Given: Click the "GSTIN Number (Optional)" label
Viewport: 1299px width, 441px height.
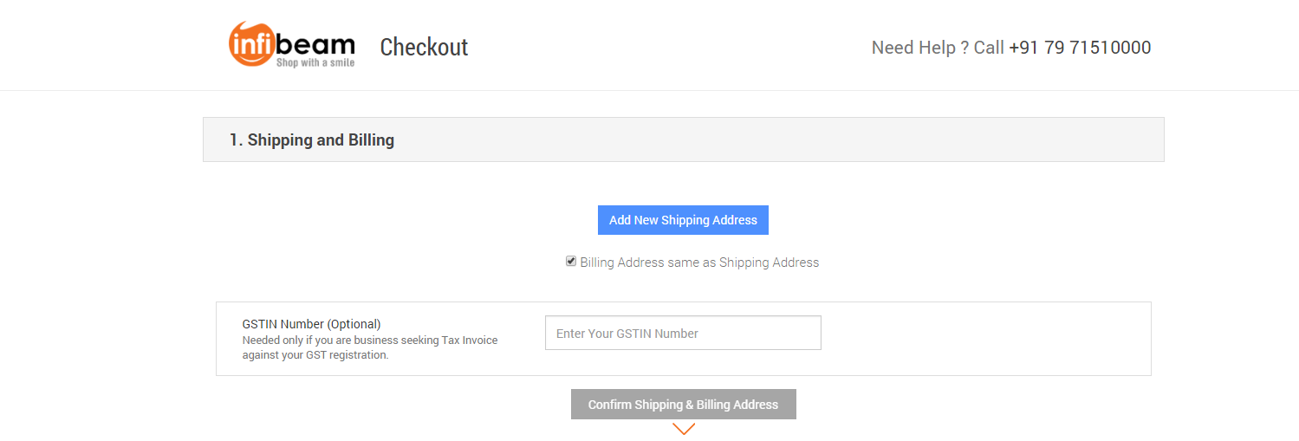Looking at the screenshot, I should 311,324.
